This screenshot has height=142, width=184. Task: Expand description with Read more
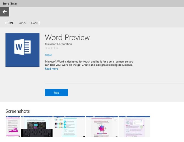pos(52,69)
